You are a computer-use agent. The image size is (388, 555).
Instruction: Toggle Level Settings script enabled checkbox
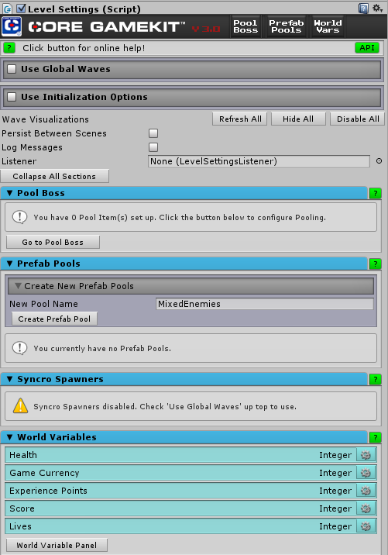(21, 9)
